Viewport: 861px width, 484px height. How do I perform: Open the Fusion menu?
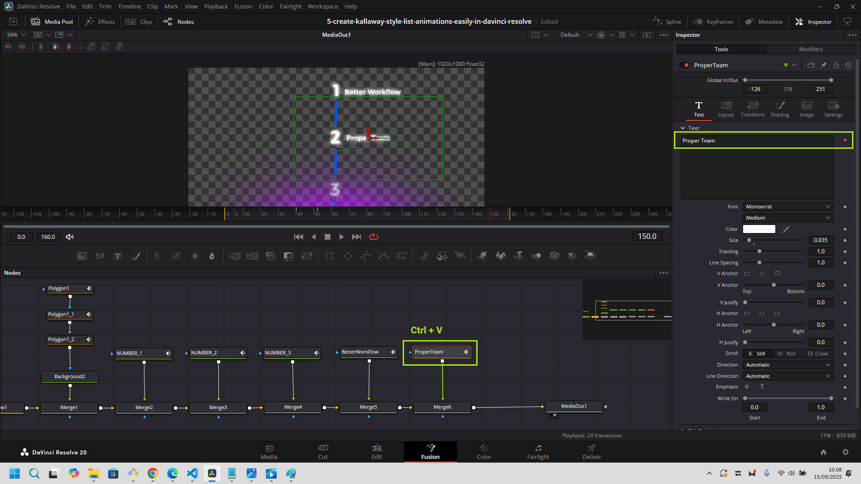pyautogui.click(x=243, y=6)
